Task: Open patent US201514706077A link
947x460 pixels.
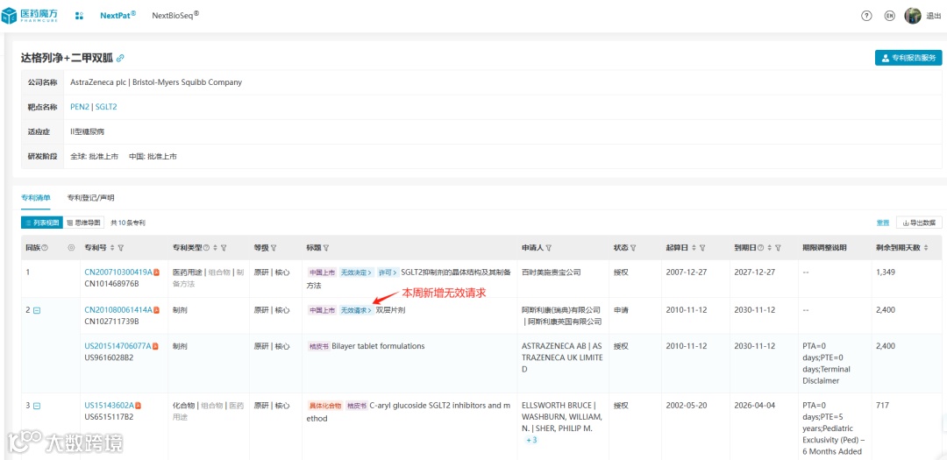Action: point(117,346)
